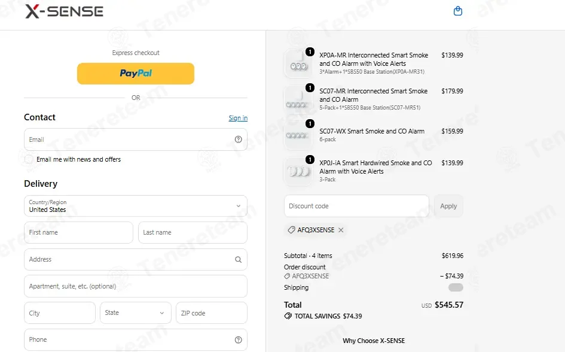
Task: Focus the Discount code field
Action: click(356, 206)
